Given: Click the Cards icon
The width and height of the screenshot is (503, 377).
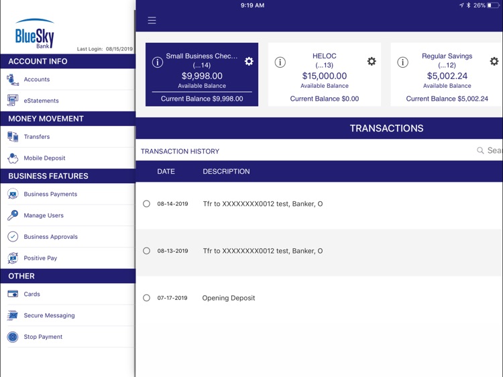Looking at the screenshot, I should coord(13,294).
